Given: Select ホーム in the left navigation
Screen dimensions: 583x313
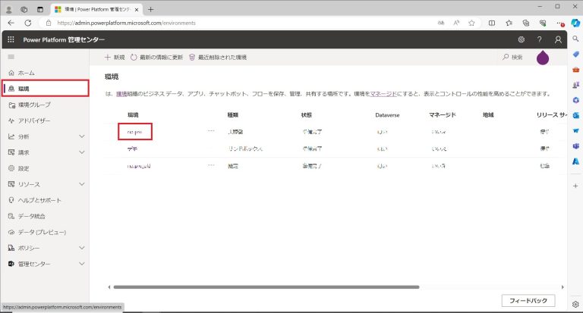Looking at the screenshot, I should [26, 73].
